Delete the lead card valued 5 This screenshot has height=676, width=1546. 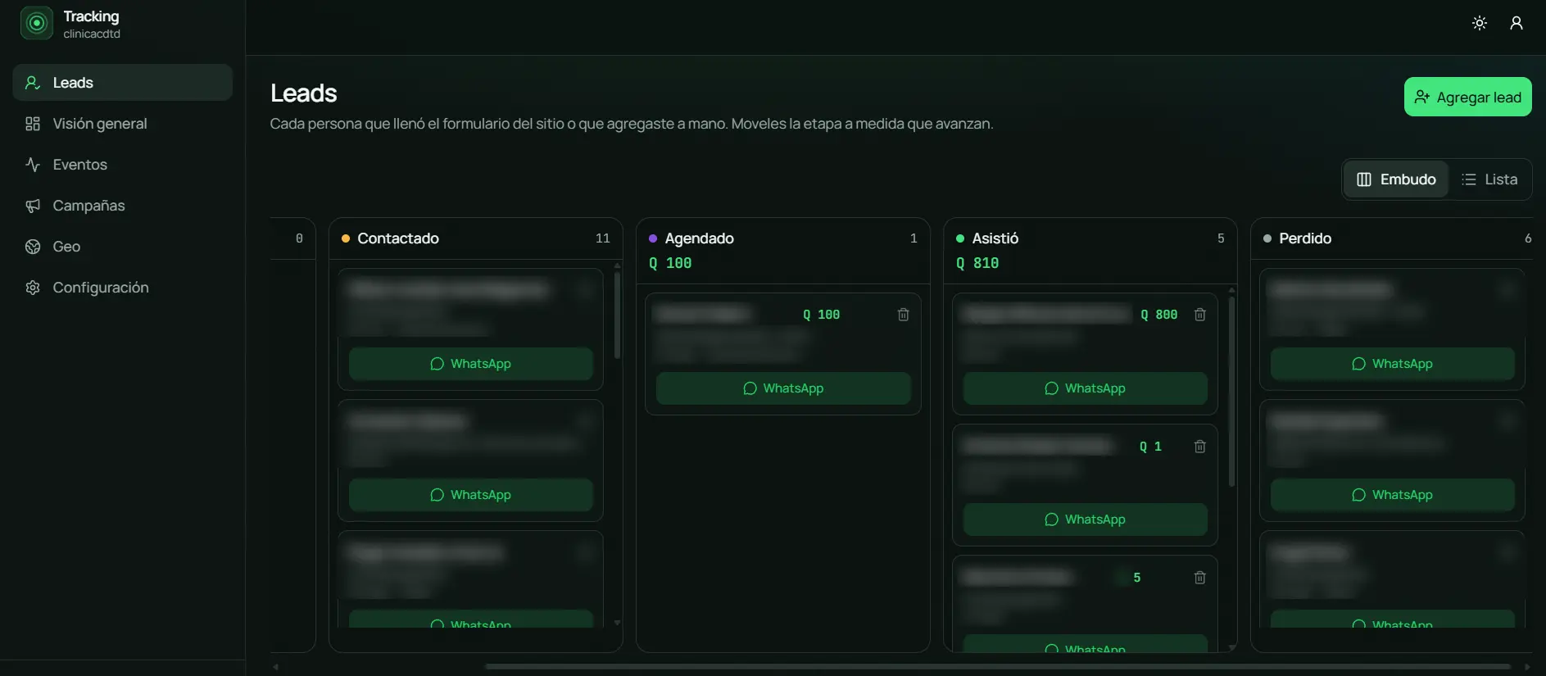pyautogui.click(x=1199, y=578)
